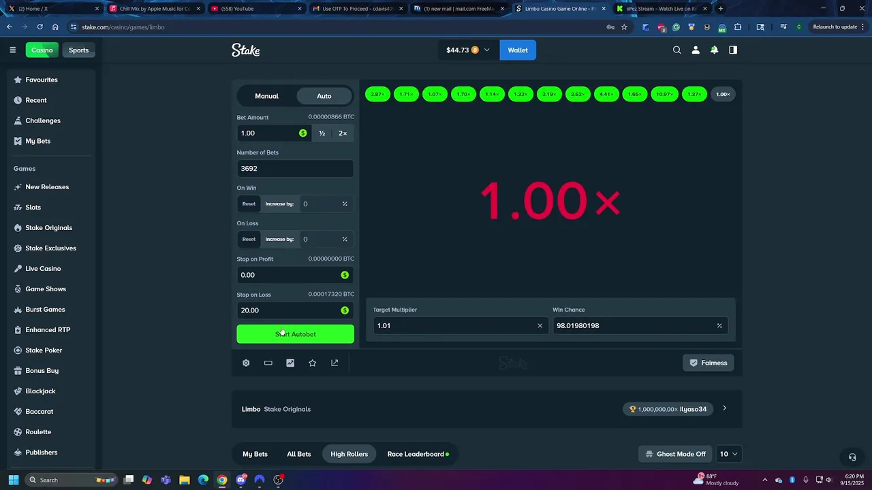Switch to the Casino section
Screen dimensions: 872x490
click(x=42, y=50)
